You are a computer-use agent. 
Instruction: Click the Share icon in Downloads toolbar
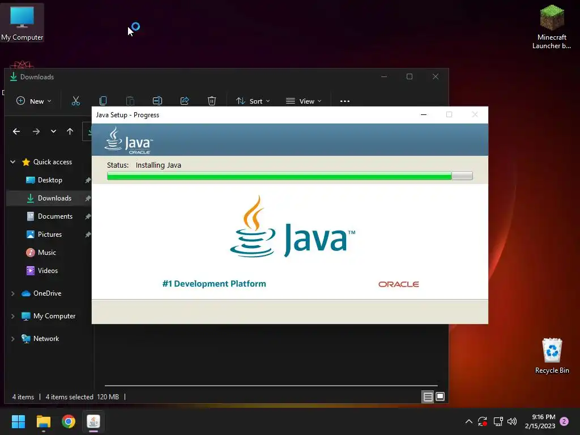[x=185, y=101]
